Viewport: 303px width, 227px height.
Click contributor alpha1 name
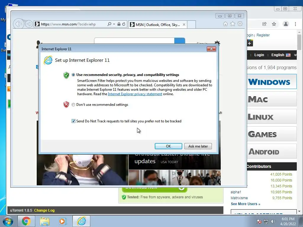[236, 192]
